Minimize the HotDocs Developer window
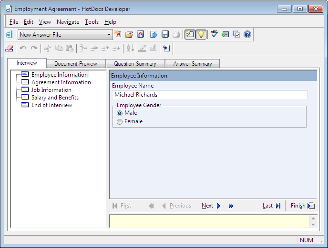 284,9
